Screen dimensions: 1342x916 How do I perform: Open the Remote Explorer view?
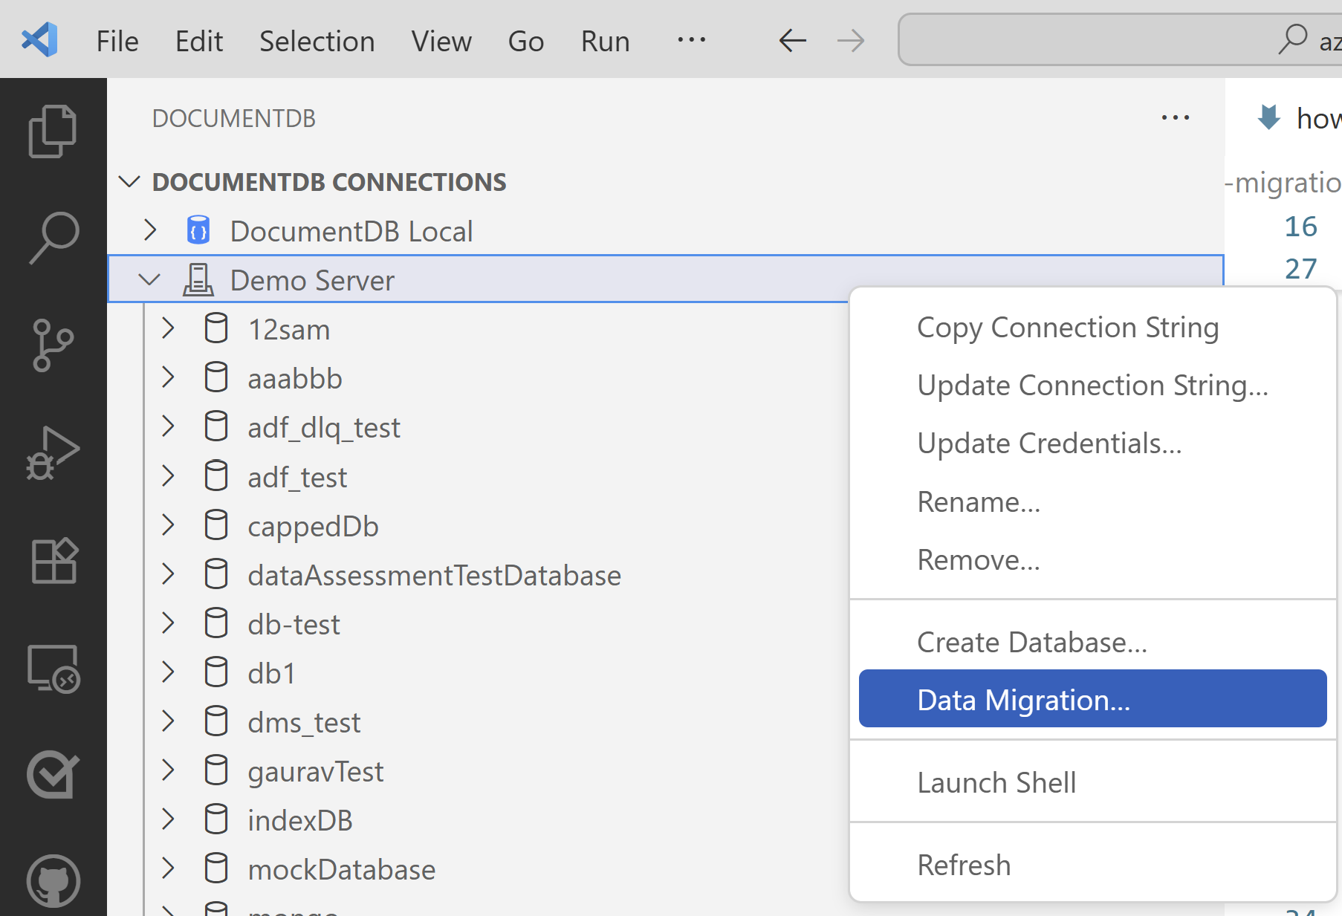pyautogui.click(x=53, y=668)
